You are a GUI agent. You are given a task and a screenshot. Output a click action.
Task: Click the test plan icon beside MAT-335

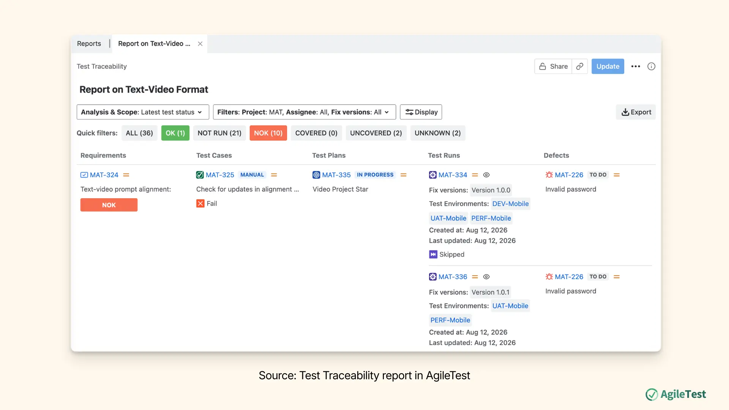[x=316, y=175]
